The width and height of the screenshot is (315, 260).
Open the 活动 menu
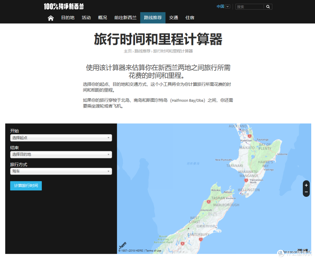pyautogui.click(x=86, y=18)
